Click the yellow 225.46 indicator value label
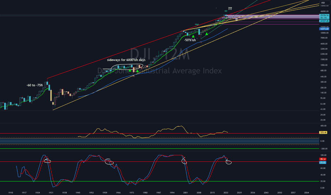 point(323,133)
